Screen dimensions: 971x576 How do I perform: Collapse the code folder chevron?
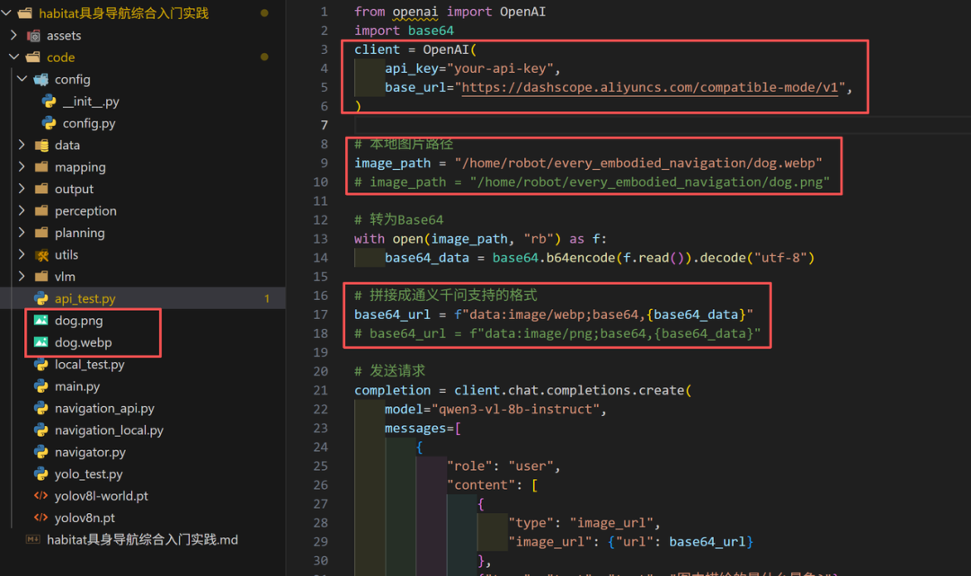[x=14, y=57]
